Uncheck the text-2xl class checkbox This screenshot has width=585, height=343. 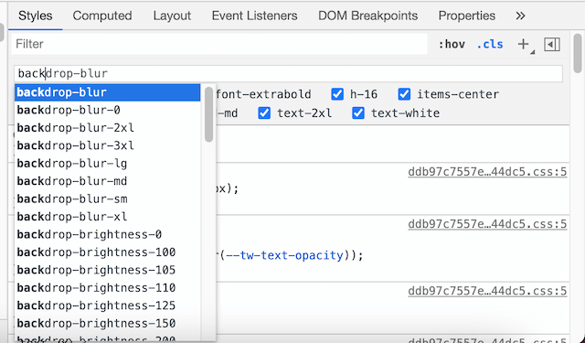(x=264, y=113)
